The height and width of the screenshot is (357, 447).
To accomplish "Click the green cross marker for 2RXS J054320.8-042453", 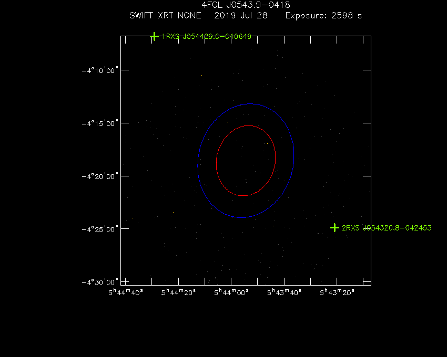I will click(334, 228).
